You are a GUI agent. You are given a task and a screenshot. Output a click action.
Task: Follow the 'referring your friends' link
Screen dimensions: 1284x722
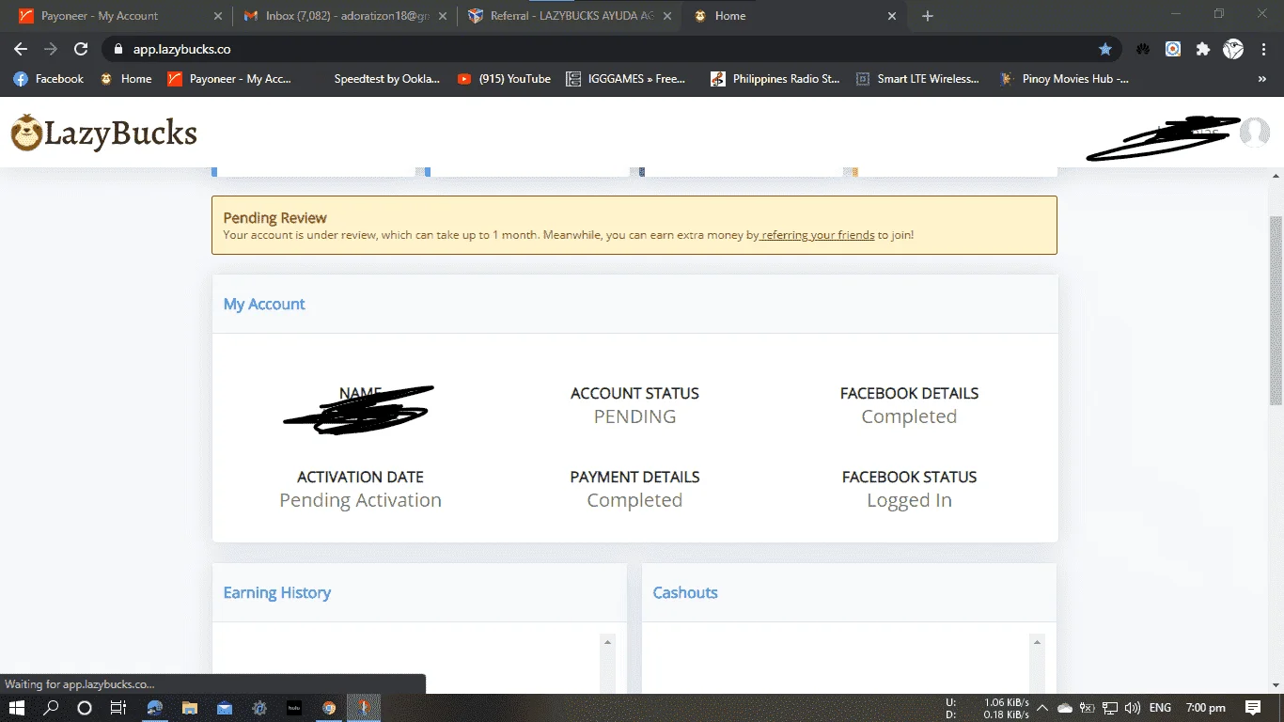click(818, 235)
